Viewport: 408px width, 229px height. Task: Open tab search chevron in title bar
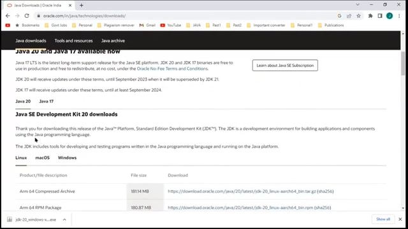tap(358, 4)
